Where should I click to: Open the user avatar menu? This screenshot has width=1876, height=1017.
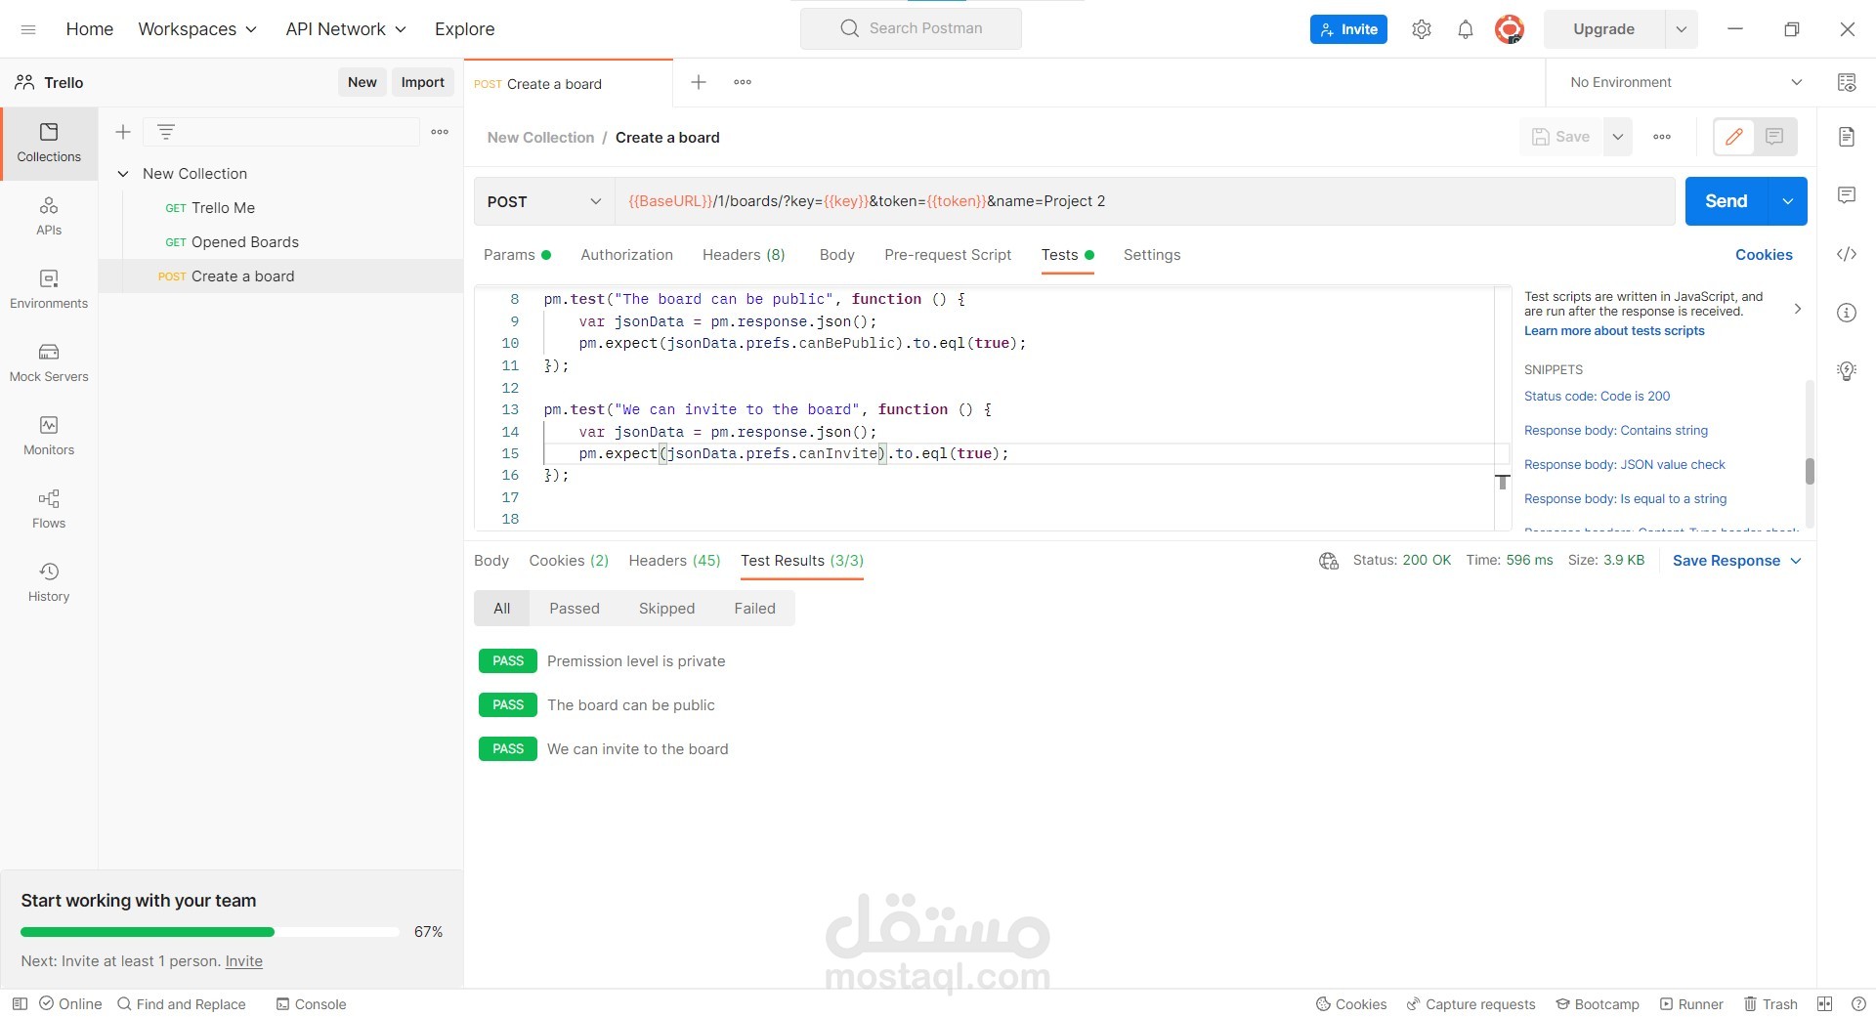pos(1510,29)
